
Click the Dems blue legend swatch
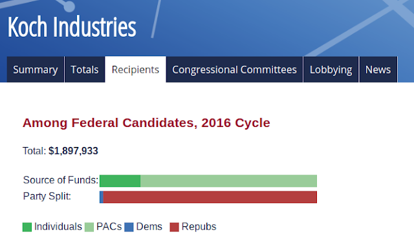129,228
